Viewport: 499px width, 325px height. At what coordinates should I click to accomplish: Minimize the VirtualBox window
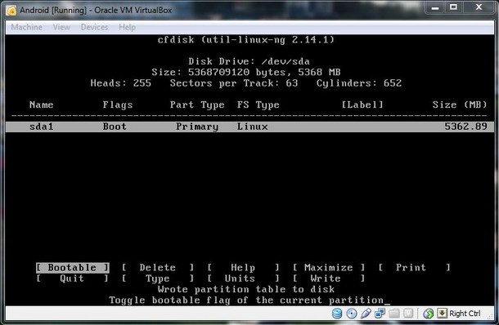[435, 7]
